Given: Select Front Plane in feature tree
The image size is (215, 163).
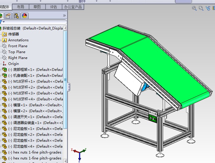Looking at the screenshot, I should (18, 46).
